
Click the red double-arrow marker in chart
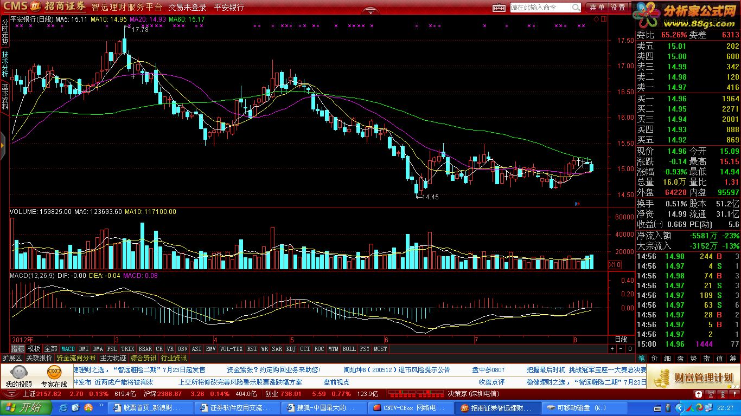pyautogui.click(x=577, y=204)
